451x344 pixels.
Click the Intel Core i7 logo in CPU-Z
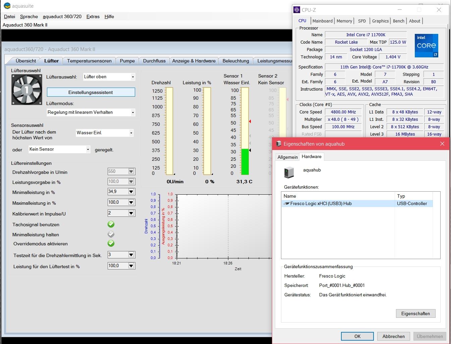(x=427, y=46)
